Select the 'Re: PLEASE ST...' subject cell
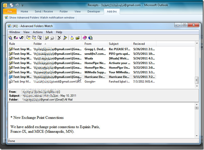This screenshot has width=204, height=150. point(120,49)
